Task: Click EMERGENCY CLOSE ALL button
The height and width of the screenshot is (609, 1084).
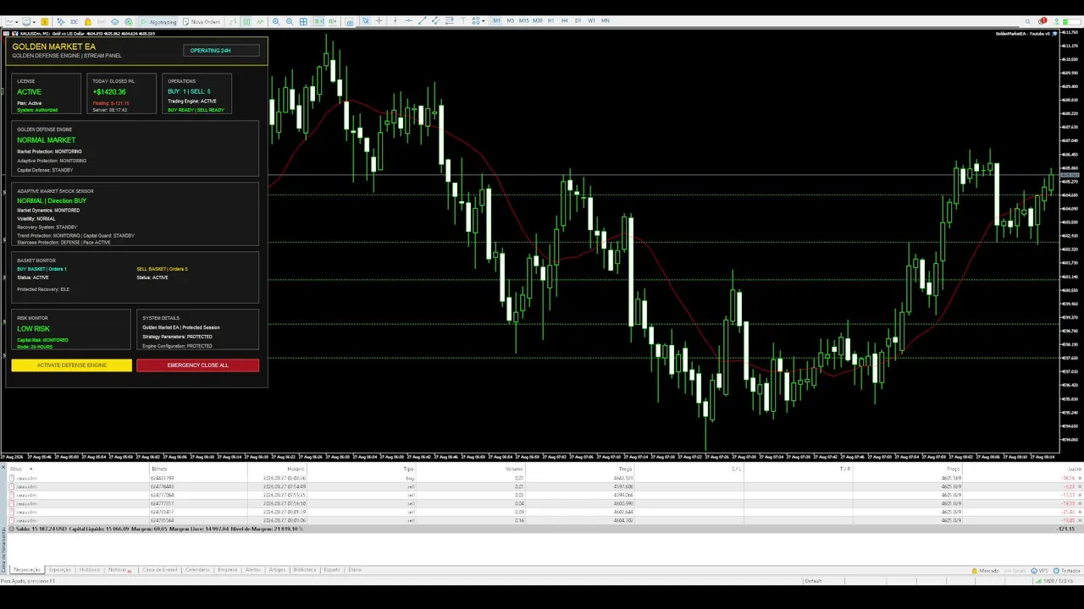Action: [197, 365]
